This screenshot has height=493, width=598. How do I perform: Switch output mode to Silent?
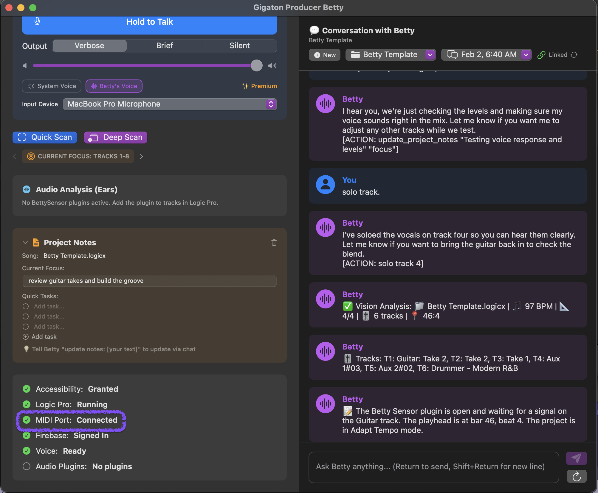pyautogui.click(x=239, y=46)
